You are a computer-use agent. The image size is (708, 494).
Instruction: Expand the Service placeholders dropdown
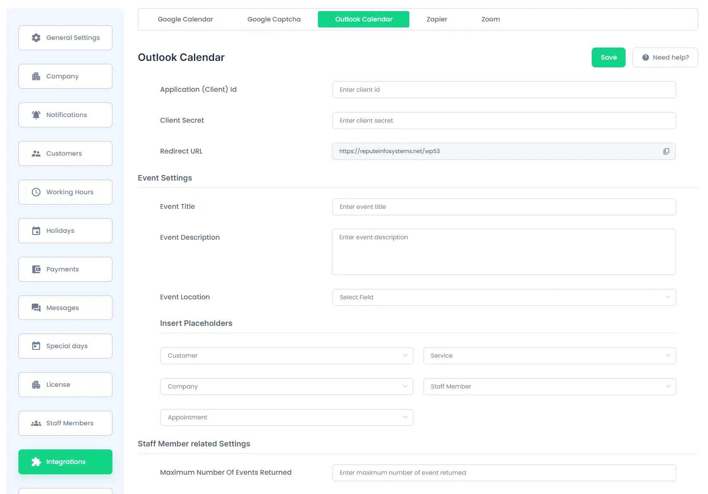pos(550,355)
